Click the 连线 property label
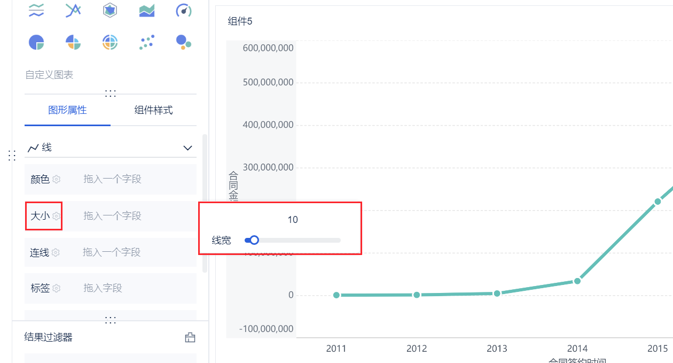This screenshot has width=673, height=363. (x=40, y=252)
